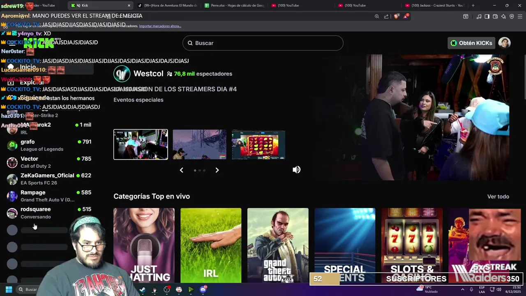Click the Westcol channel avatar

[122, 74]
